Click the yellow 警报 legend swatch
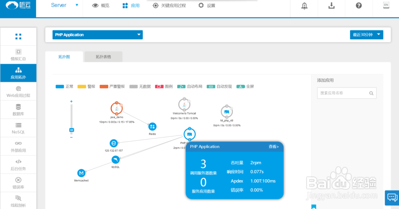The image size is (399, 209). point(82,87)
